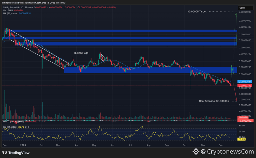
Task: Click the first ⌀ icon beside the RSI legend
Action: tap(26, 127)
